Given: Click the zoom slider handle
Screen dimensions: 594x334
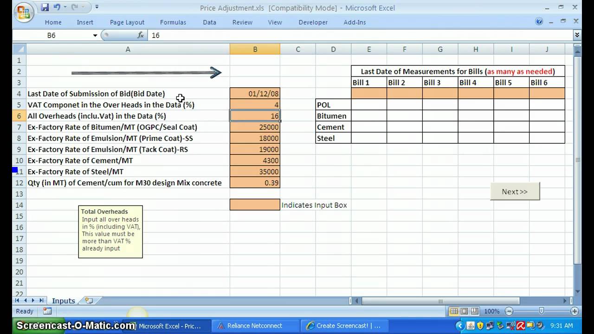Looking at the screenshot, I should pos(542,311).
